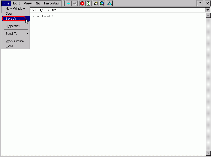The width and height of the screenshot is (211, 157).
Task: Open Properties... from the File menu
Action: pyautogui.click(x=16, y=26)
